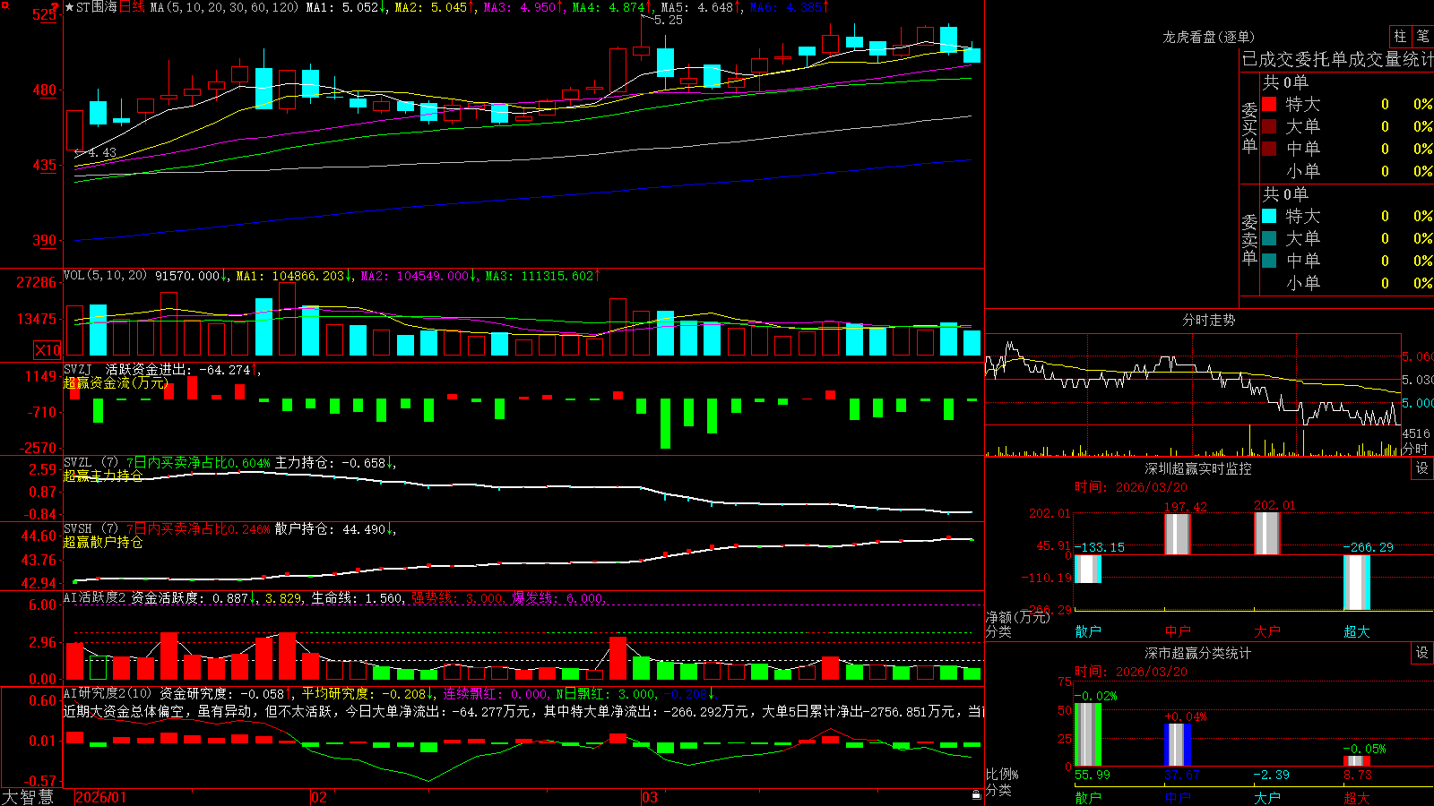Click 中户 category label in 深圳超赢实时监控
Viewport: 1434px width, 806px height.
click(1178, 631)
